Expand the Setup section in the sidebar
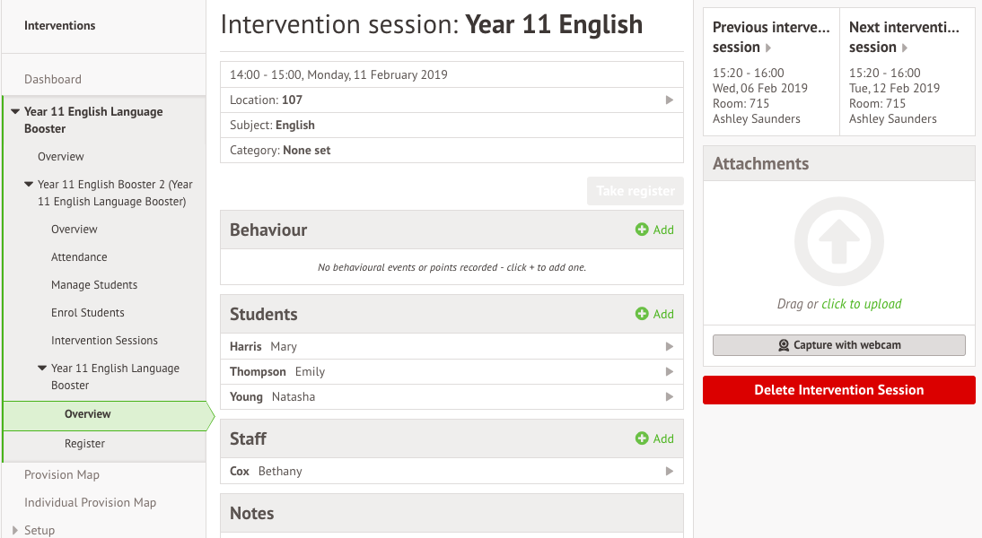 click(15, 530)
